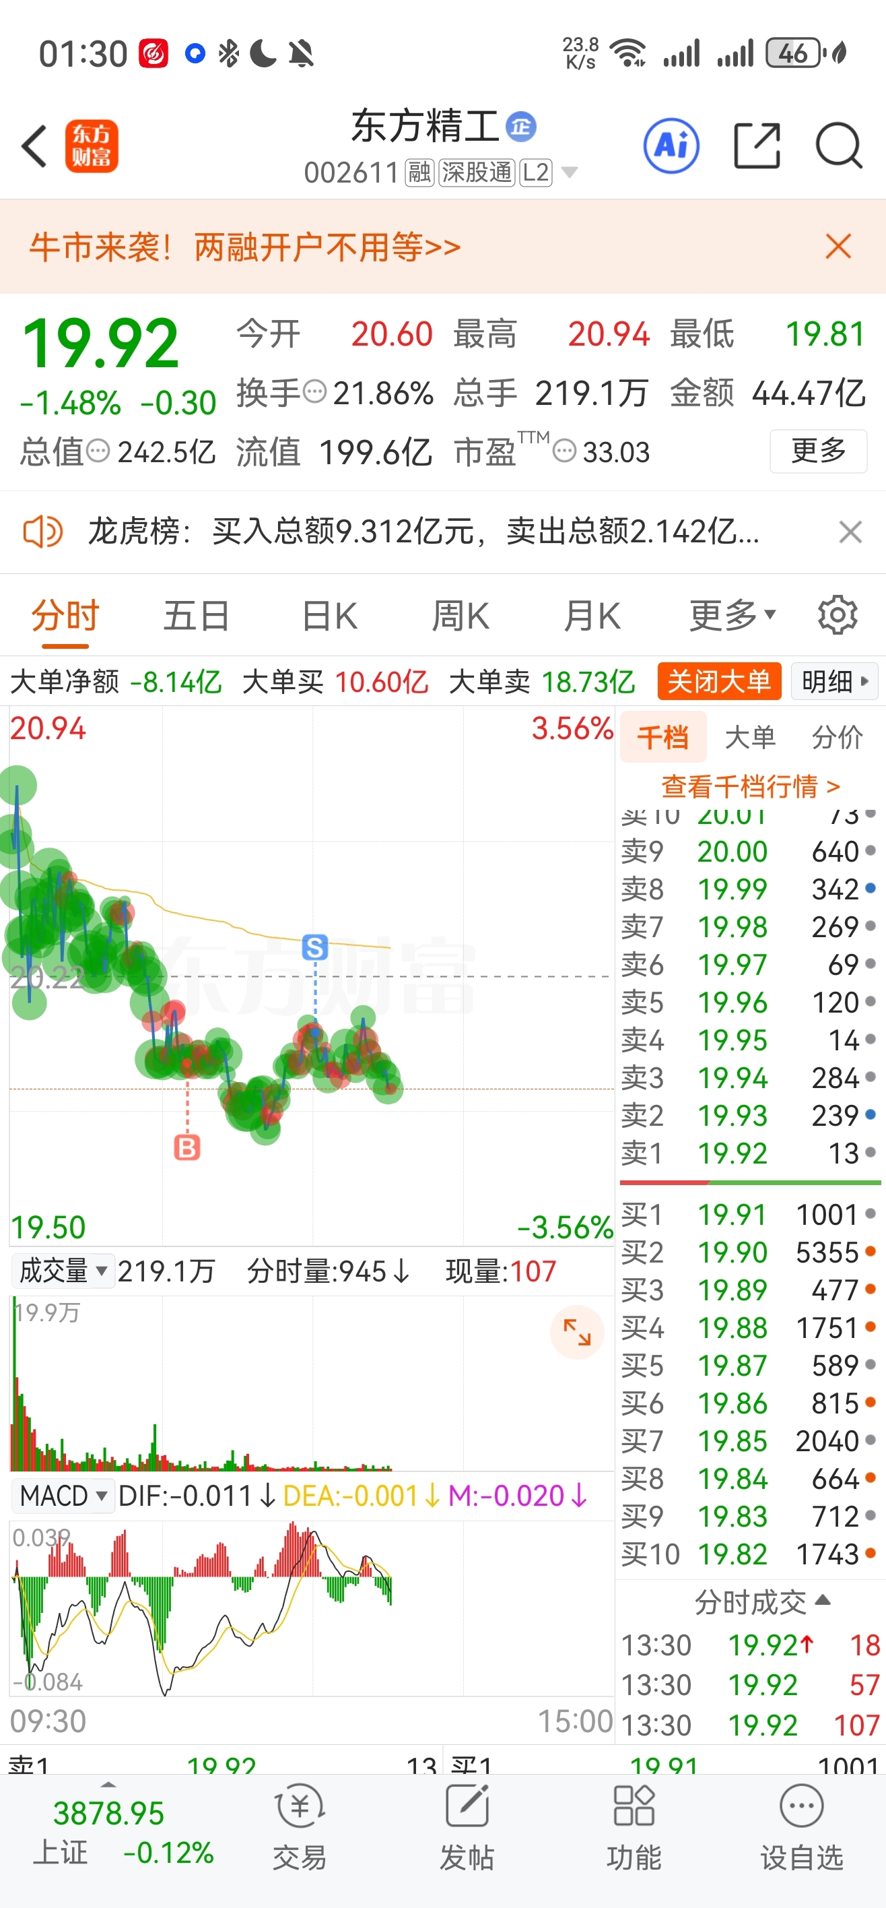Open the 上证 3878.95 index quote

click(122, 1833)
